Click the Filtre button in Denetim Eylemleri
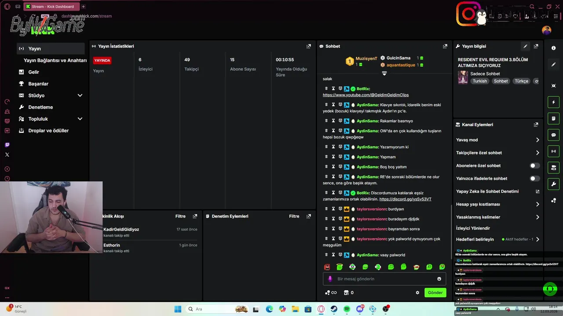 [294, 216]
